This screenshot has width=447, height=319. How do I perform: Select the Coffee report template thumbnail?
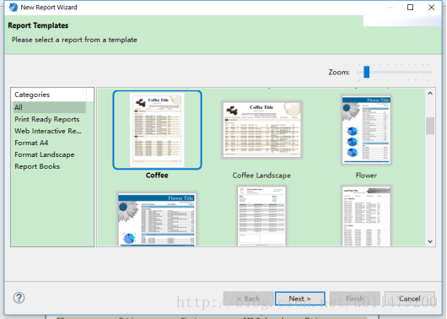click(157, 130)
